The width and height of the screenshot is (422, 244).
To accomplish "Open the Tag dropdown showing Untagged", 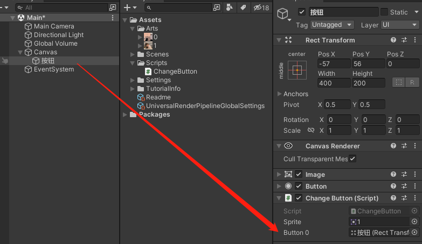I will pos(332,25).
